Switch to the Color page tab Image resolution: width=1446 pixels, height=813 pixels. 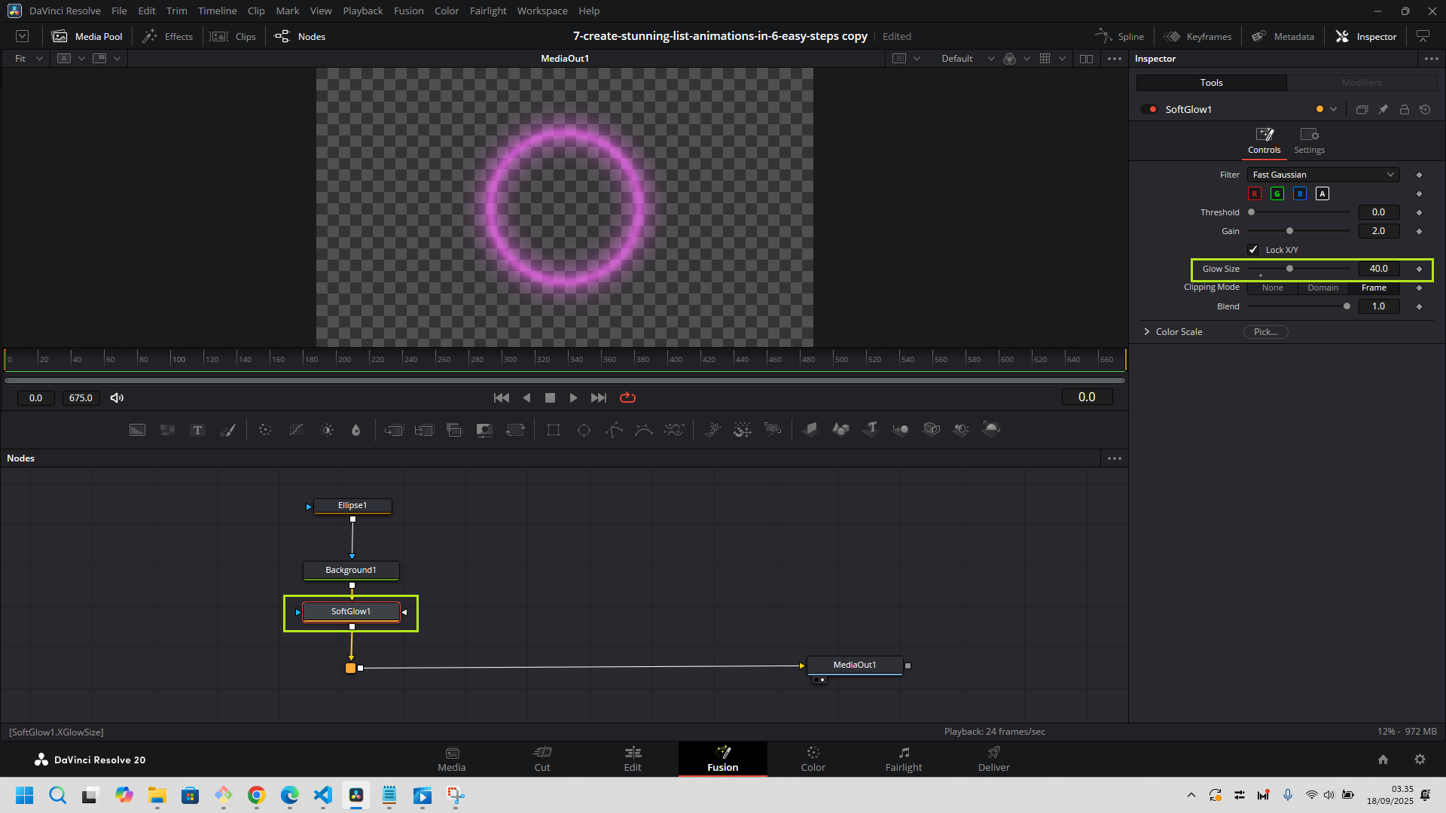[813, 759]
